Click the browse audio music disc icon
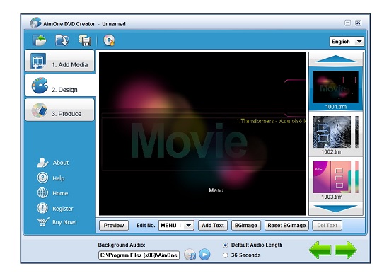The image size is (389, 278). tap(190, 255)
